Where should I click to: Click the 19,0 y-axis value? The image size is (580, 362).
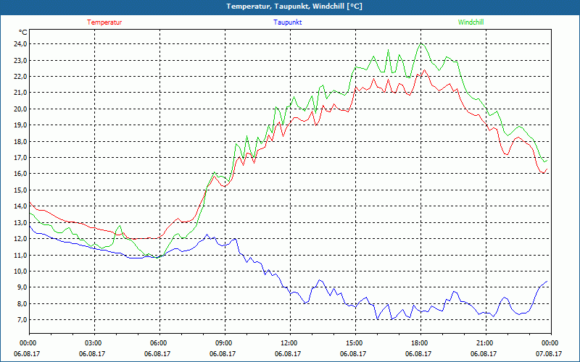click(21, 125)
